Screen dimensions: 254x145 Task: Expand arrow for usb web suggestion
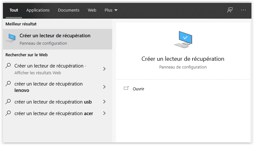point(104,102)
